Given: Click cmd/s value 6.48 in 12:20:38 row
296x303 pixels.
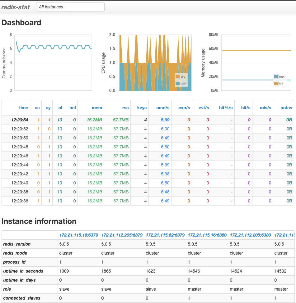Looking at the screenshot, I should click(165, 192).
